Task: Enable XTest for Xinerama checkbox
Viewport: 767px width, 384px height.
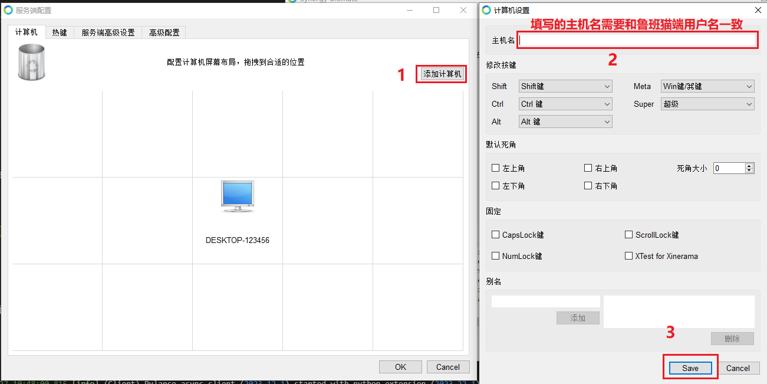Action: pos(629,256)
